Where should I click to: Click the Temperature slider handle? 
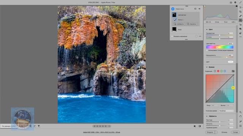pos(219,35)
